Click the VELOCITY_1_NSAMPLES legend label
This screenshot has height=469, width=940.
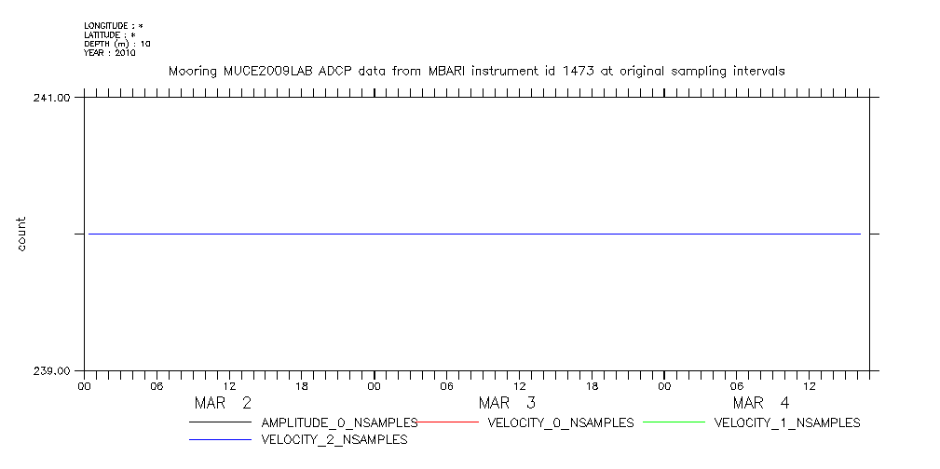pyautogui.click(x=786, y=422)
